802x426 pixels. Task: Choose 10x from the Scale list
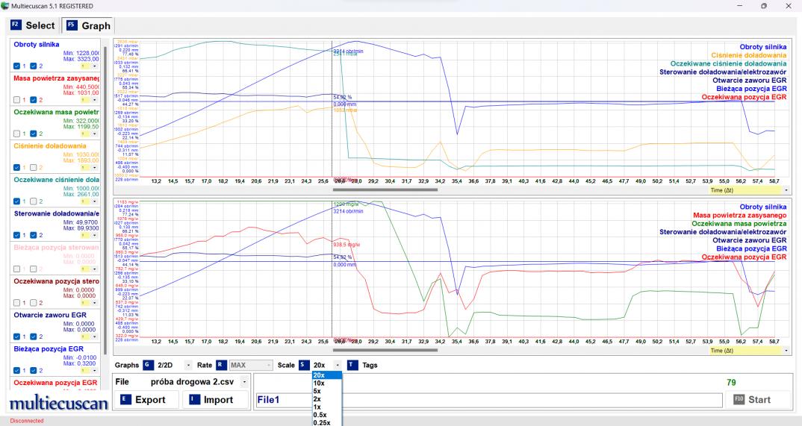(319, 383)
